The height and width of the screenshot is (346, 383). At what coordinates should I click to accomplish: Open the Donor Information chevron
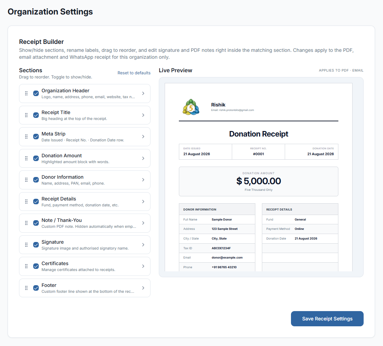click(143, 180)
